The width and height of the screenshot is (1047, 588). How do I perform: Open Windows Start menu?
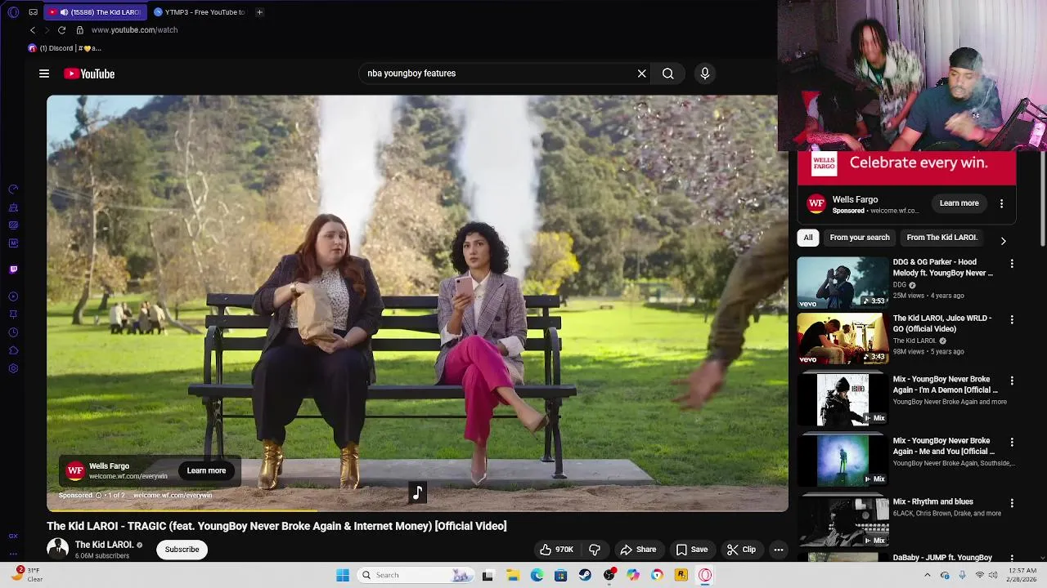click(x=343, y=576)
